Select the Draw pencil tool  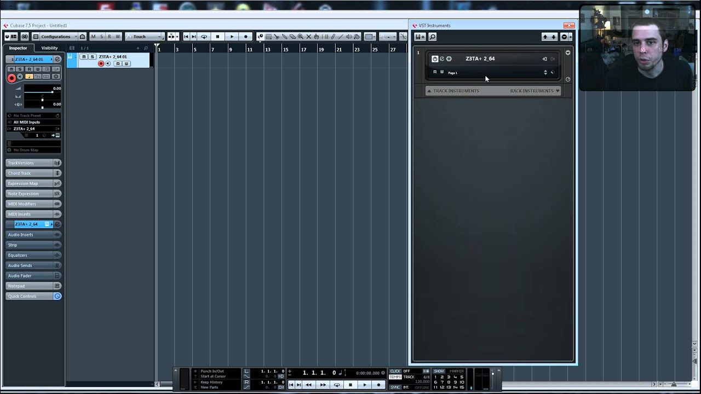[333, 37]
